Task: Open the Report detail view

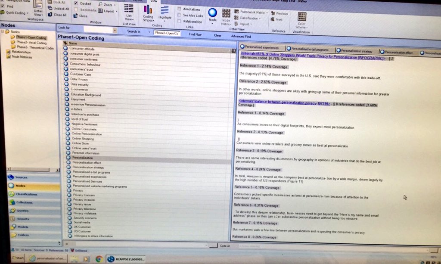Action: (243, 24)
